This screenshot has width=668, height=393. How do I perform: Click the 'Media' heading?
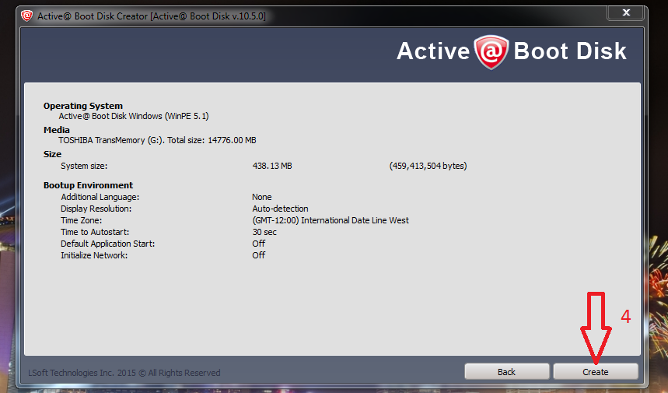(57, 130)
